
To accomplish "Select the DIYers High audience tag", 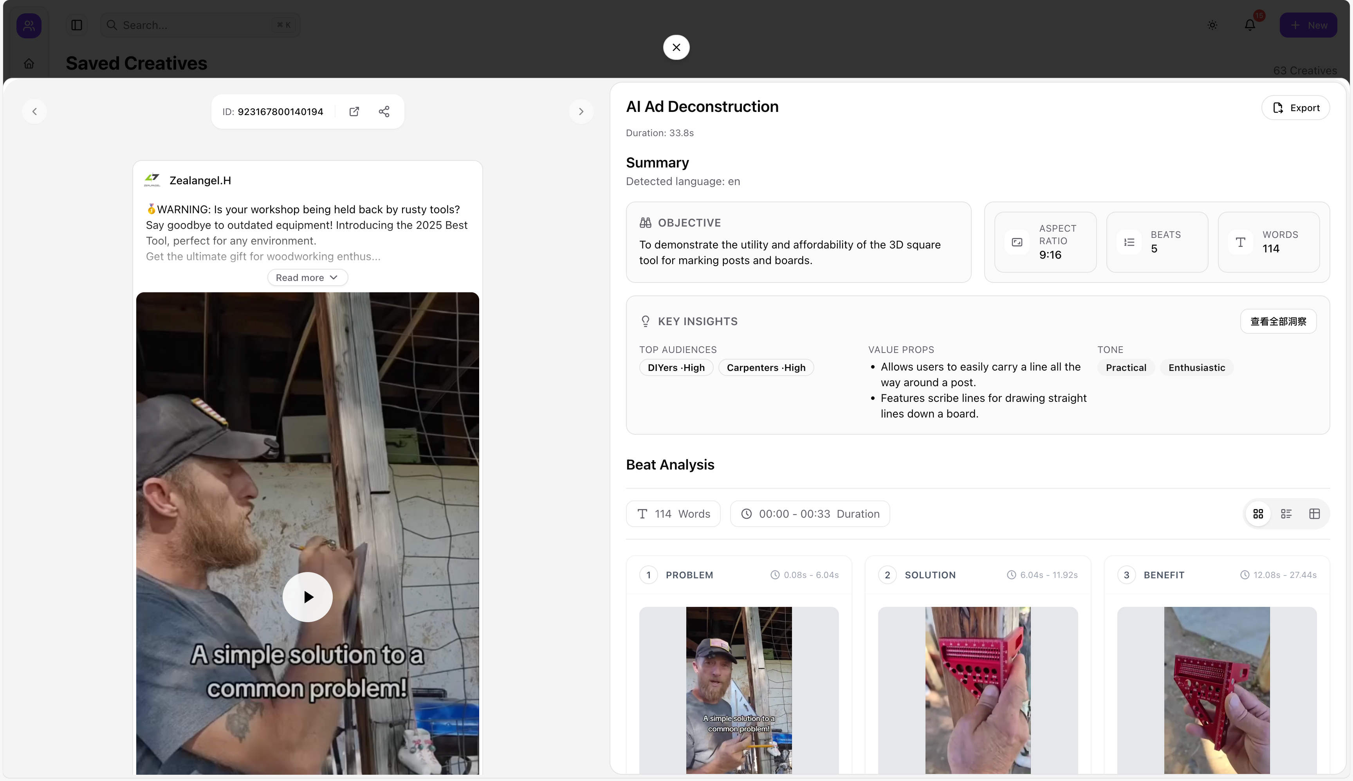I will tap(676, 367).
